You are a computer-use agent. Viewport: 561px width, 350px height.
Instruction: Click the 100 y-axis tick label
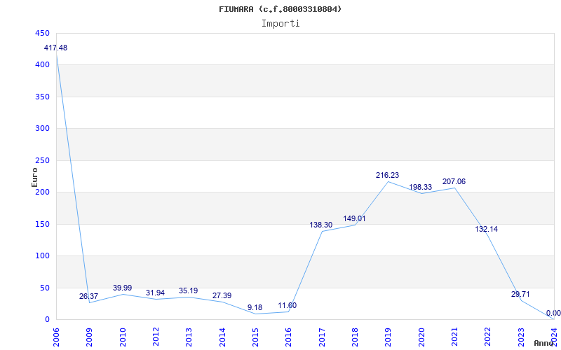coord(42,256)
